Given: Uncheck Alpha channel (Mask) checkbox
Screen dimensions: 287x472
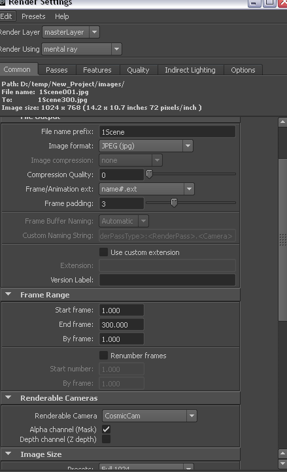Looking at the screenshot, I should [107, 430].
